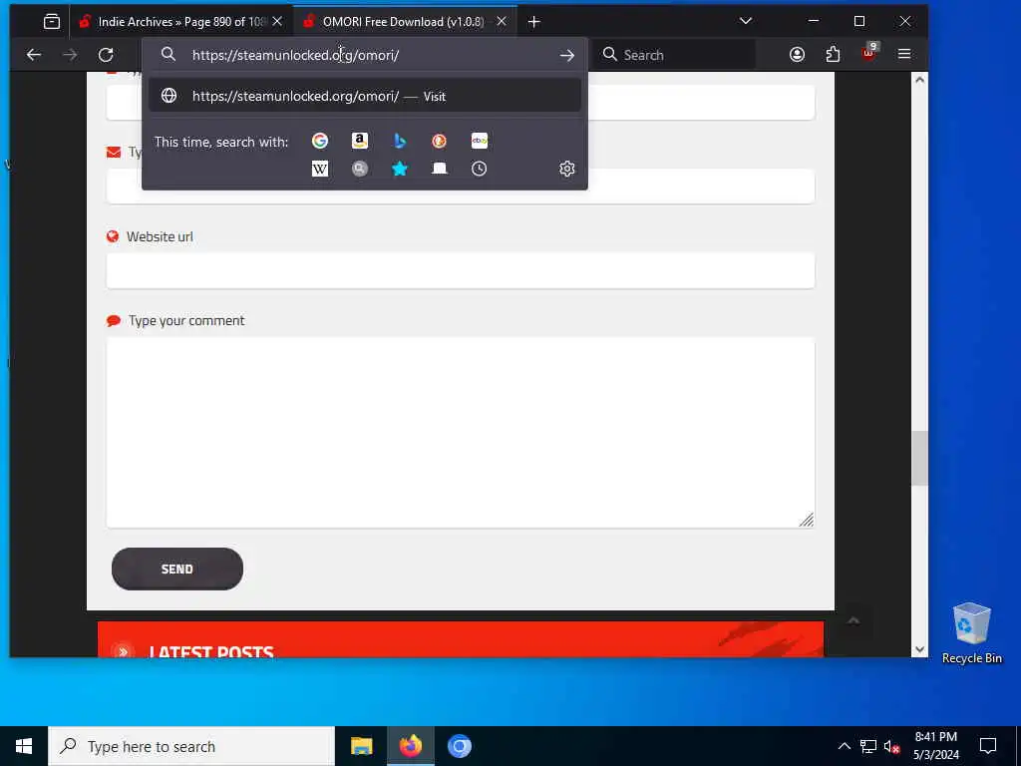Search with Bing from the address bar

(x=400, y=141)
